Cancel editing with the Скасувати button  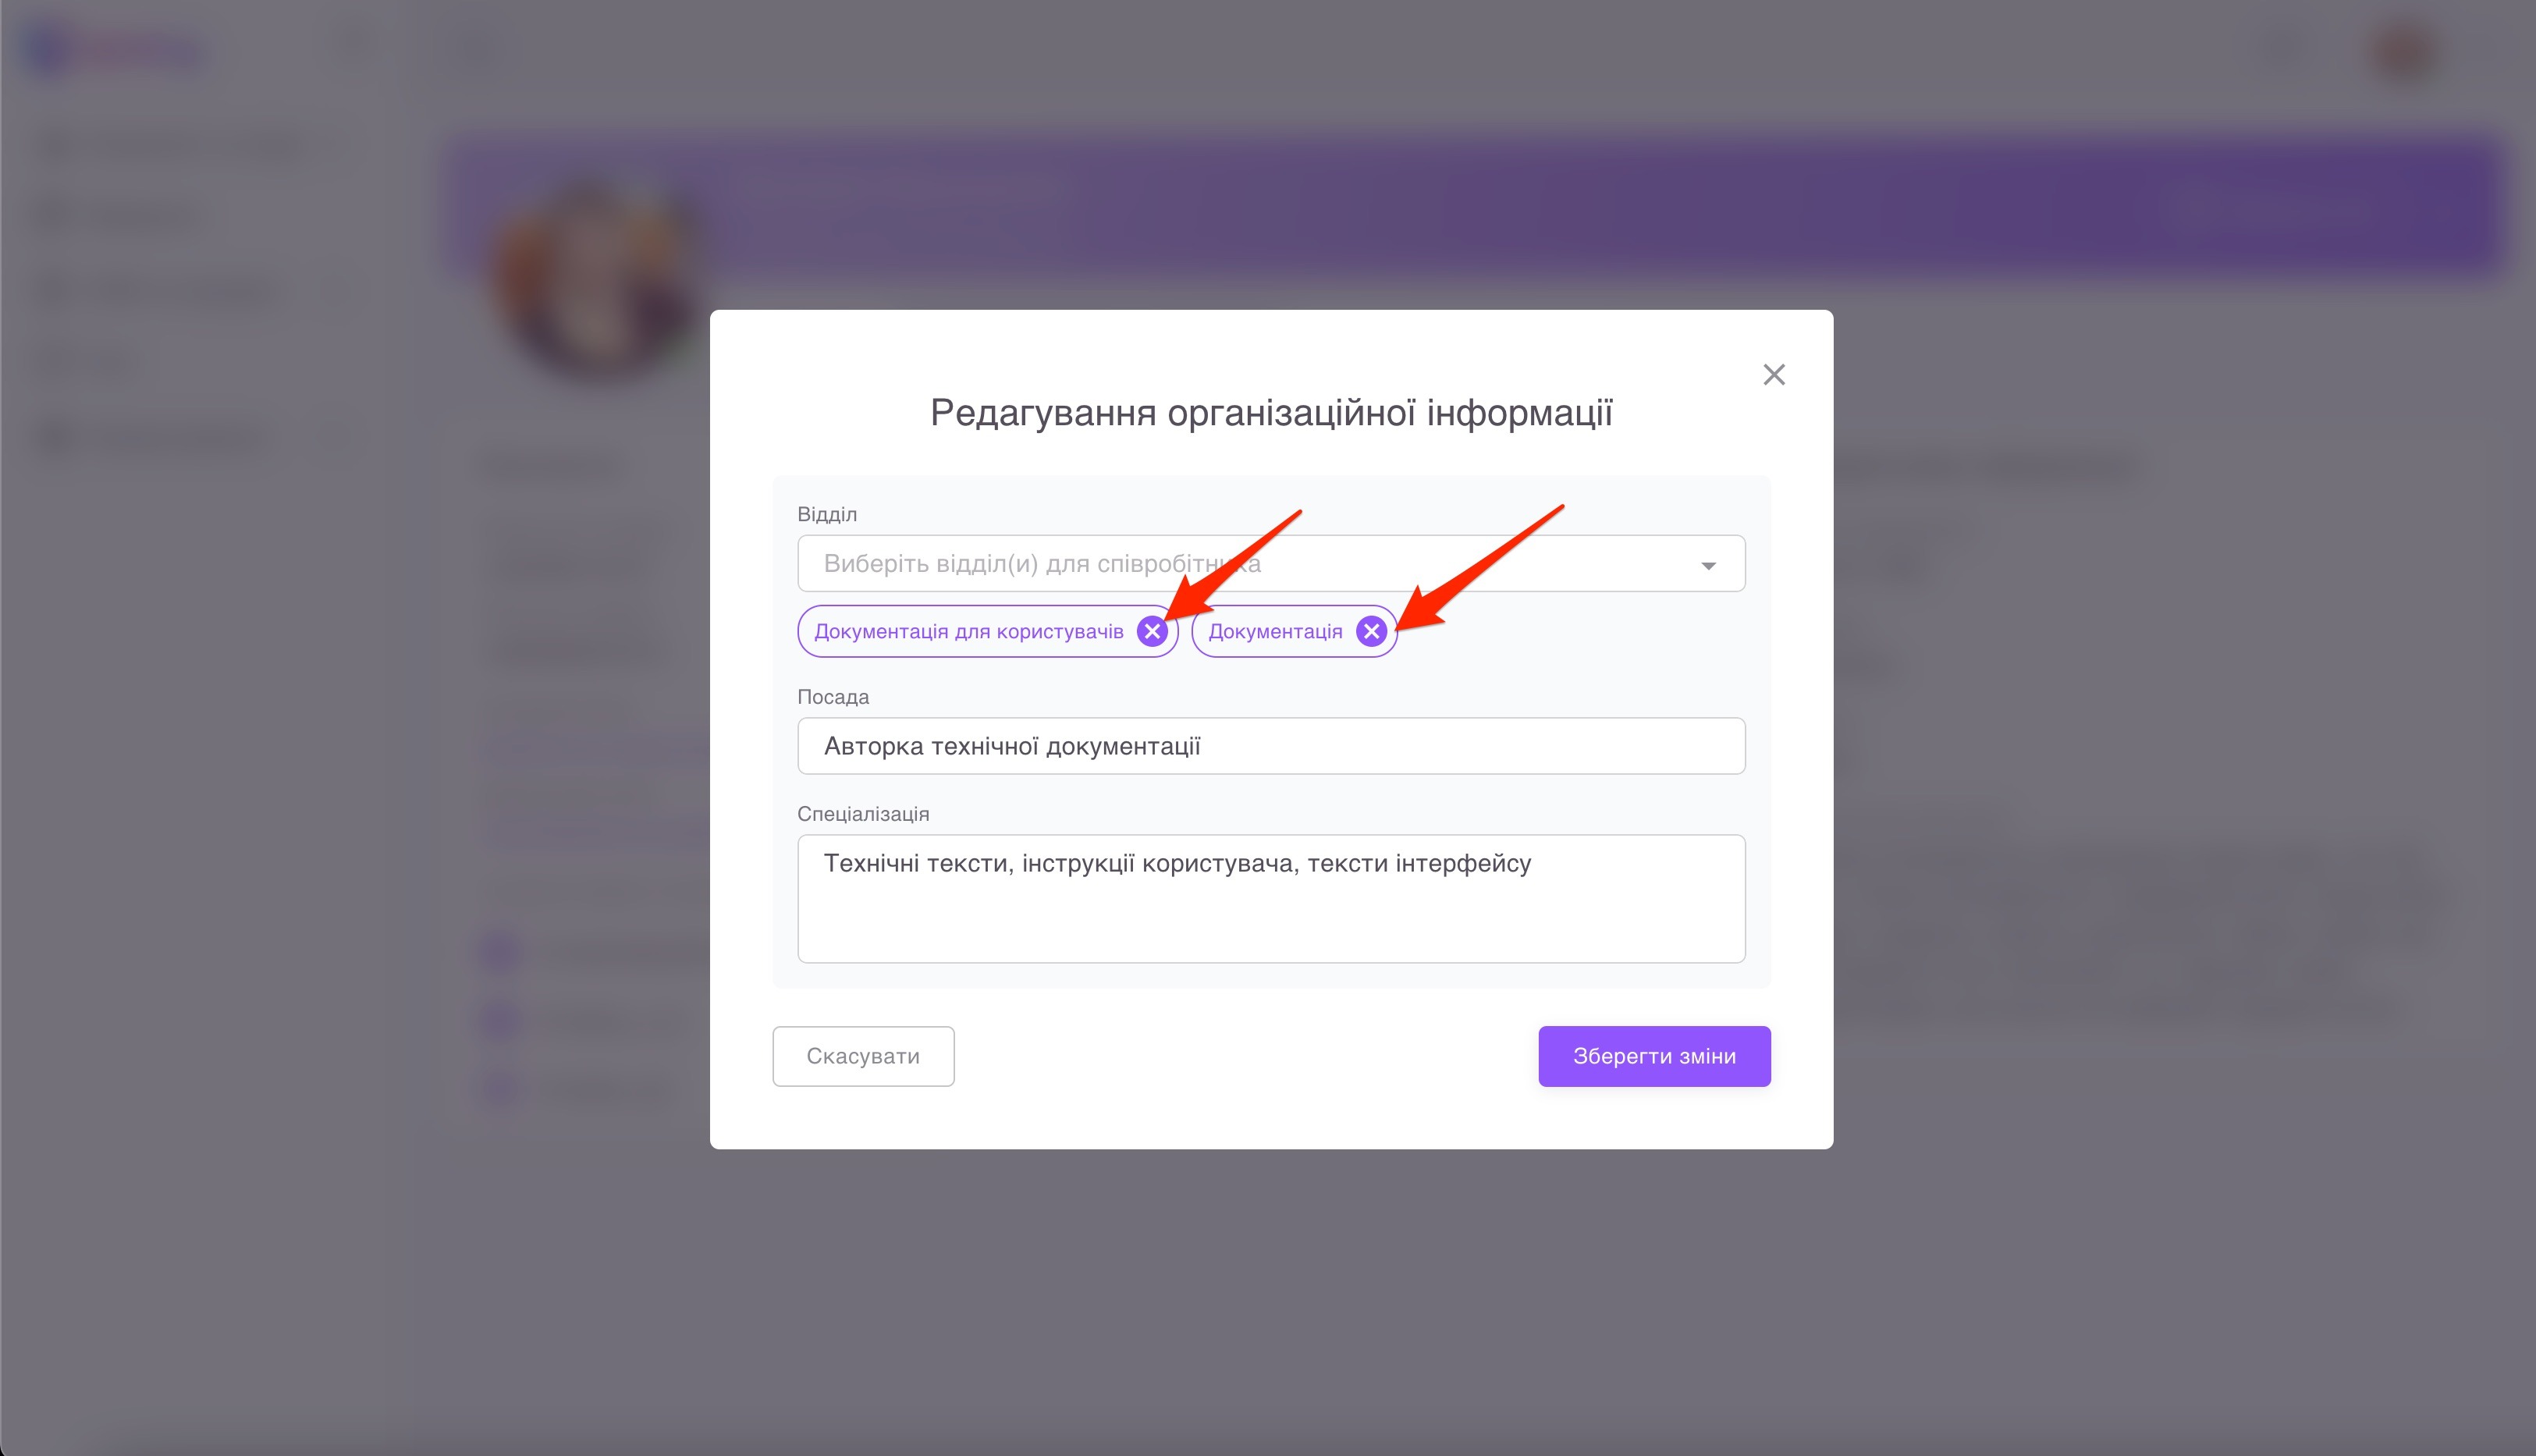[863, 1056]
